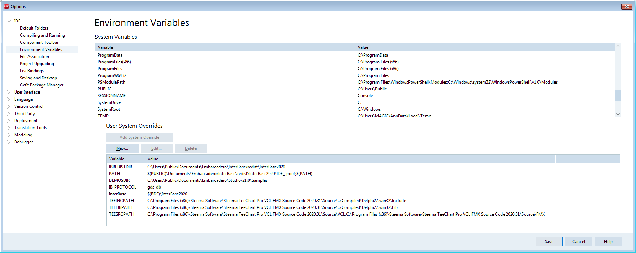The width and height of the screenshot is (636, 253).
Task: Expand the Language node
Action: tap(9, 99)
